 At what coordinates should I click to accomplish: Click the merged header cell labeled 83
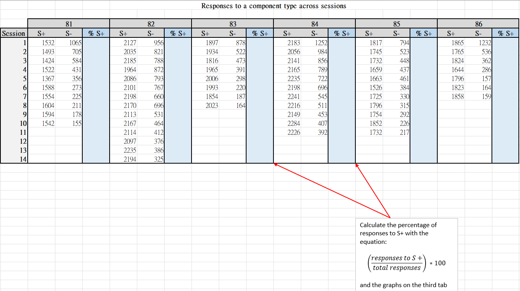233,24
